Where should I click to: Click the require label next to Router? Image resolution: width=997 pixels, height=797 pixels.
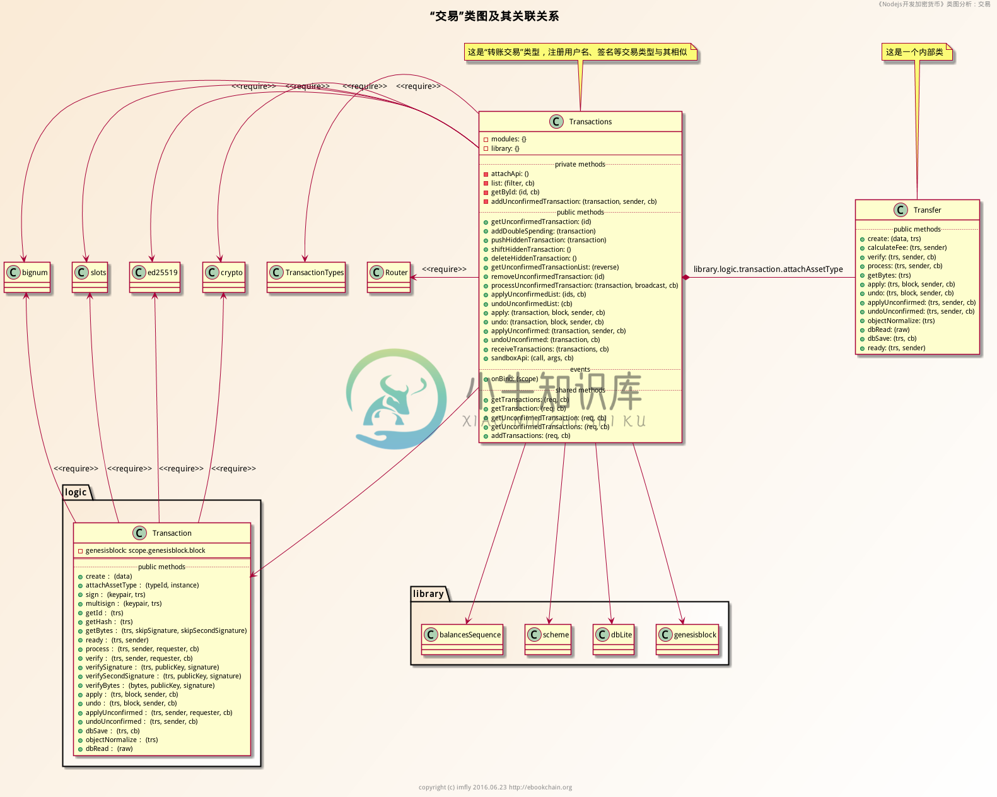[x=444, y=269]
